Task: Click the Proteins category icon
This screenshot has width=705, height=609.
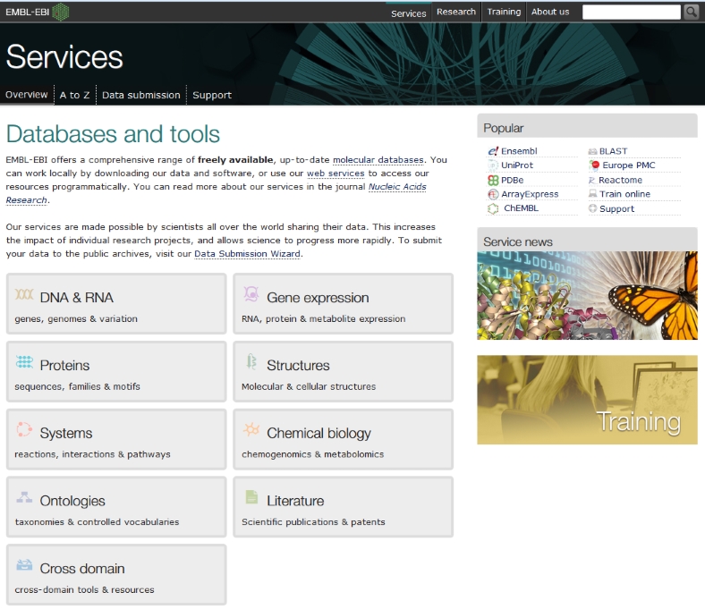Action: pyautogui.click(x=24, y=363)
